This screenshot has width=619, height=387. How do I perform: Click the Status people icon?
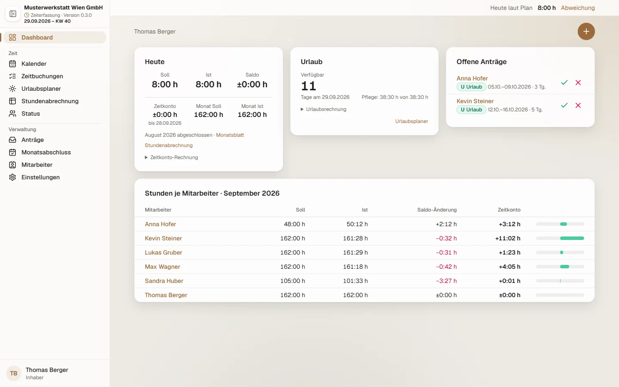pyautogui.click(x=12, y=114)
